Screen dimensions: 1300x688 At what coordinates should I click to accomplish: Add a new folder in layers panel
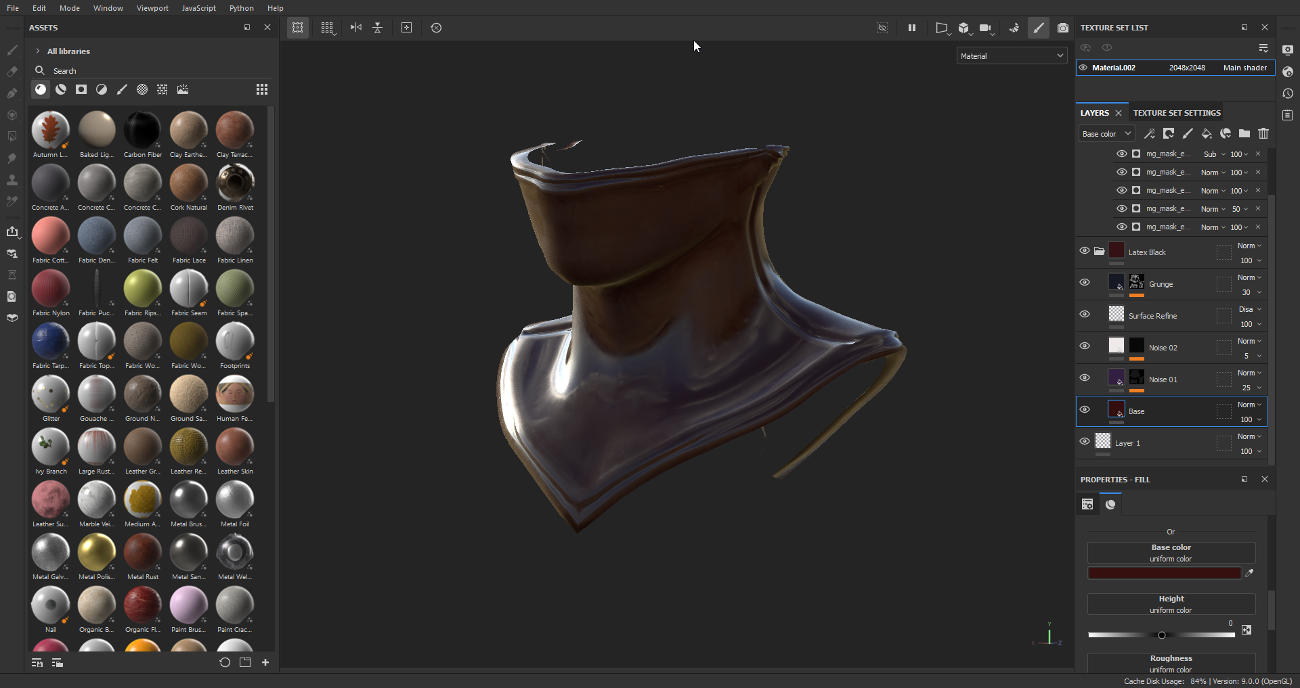coord(1244,133)
